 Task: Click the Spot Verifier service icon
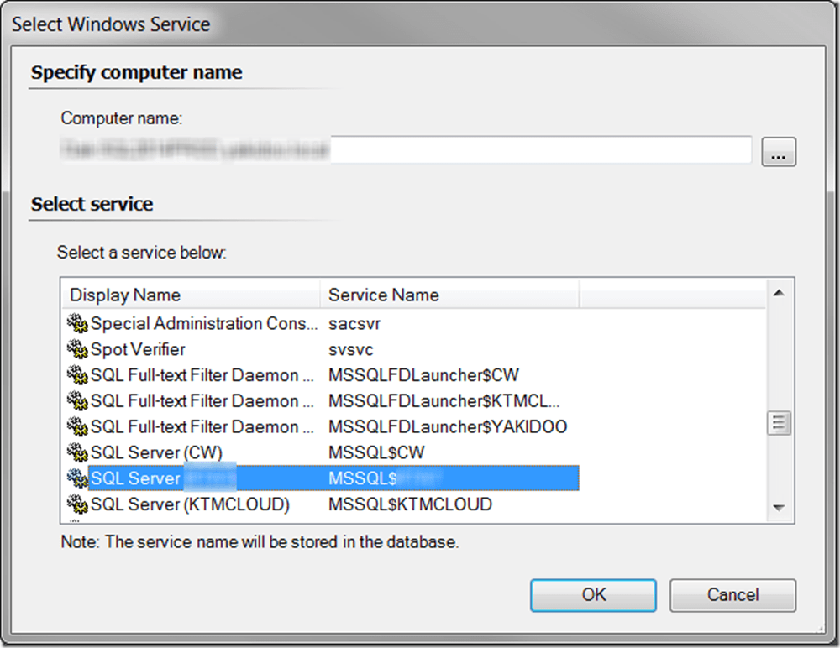(x=77, y=349)
